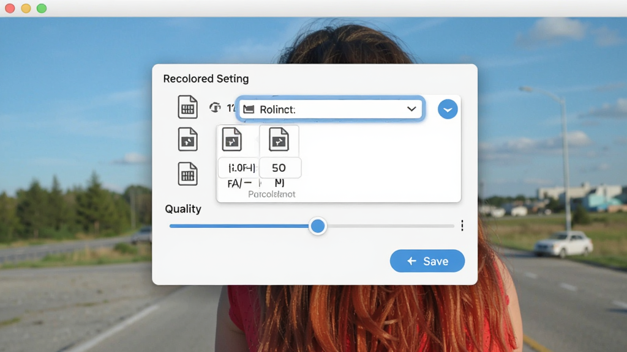Click the round blue chevron button
The height and width of the screenshot is (352, 627).
click(448, 109)
